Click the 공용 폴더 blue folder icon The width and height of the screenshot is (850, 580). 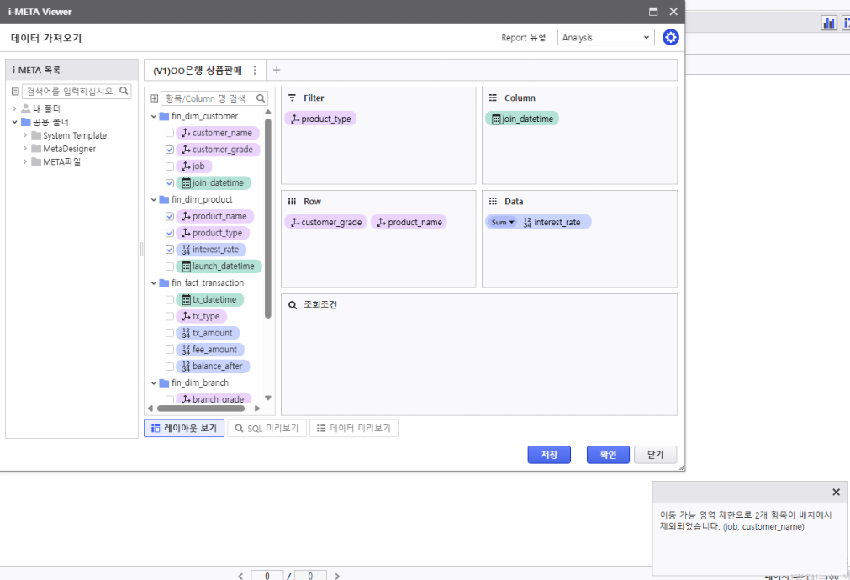pyautogui.click(x=25, y=122)
